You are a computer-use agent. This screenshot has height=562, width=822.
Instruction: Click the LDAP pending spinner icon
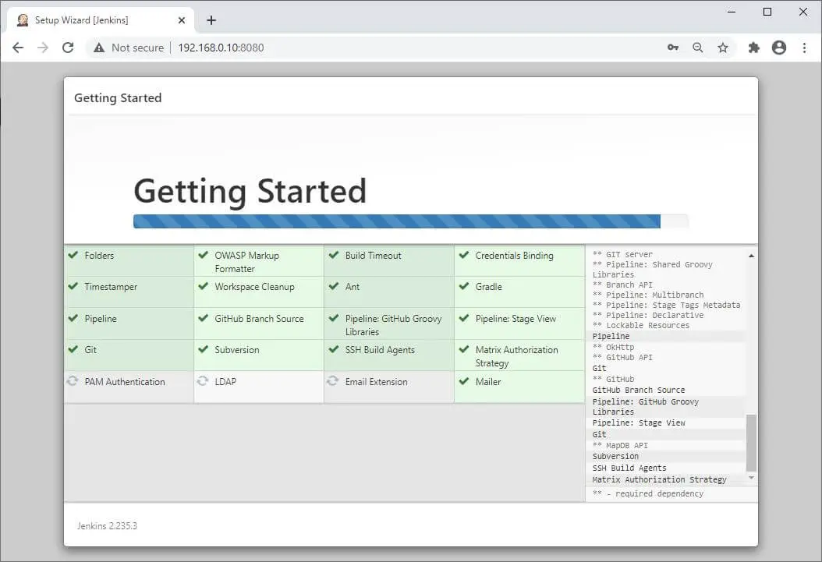pos(202,381)
